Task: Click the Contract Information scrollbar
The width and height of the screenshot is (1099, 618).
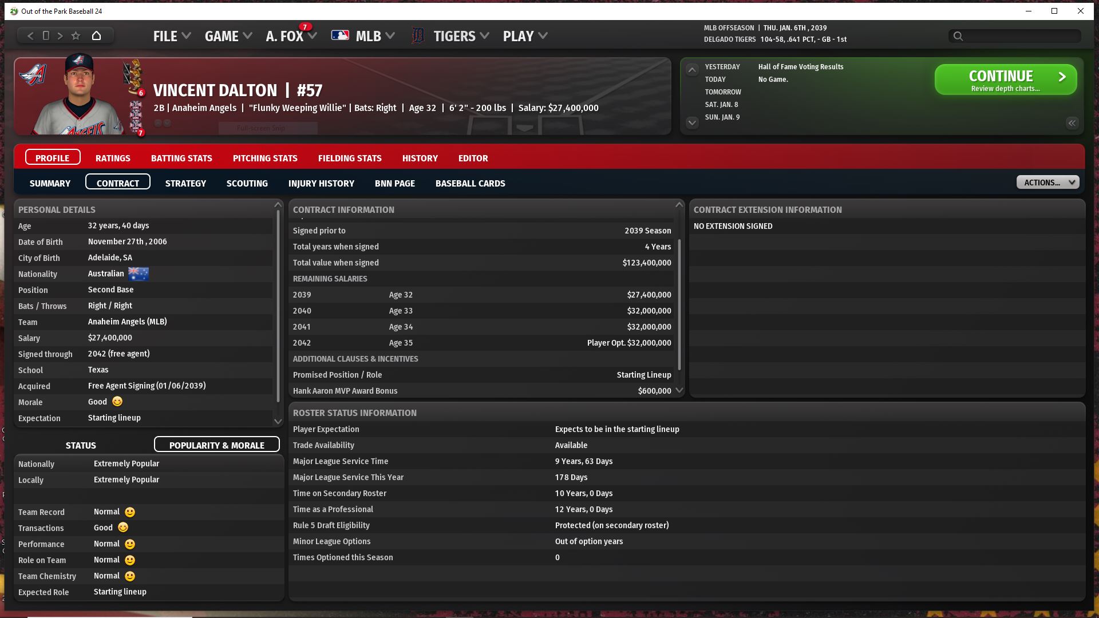Action: 679,303
